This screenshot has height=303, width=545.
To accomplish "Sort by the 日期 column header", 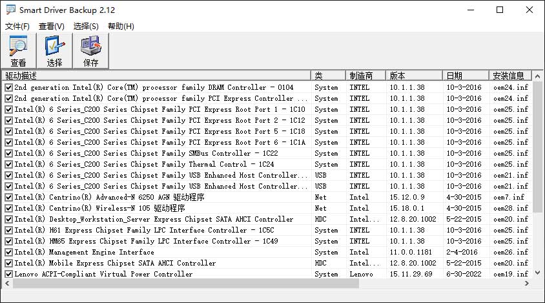I will click(x=466, y=76).
